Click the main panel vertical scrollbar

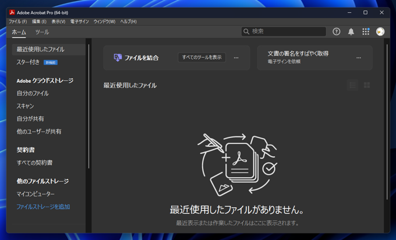(x=387, y=122)
